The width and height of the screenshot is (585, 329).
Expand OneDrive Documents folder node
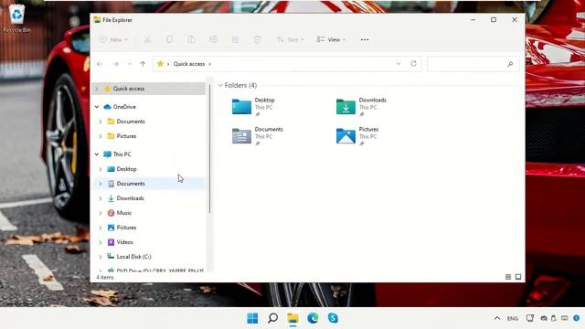point(100,122)
